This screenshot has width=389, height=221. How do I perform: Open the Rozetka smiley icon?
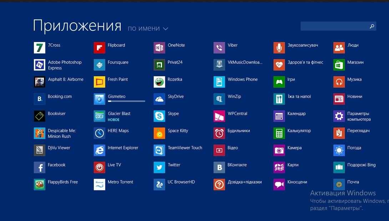(x=159, y=82)
